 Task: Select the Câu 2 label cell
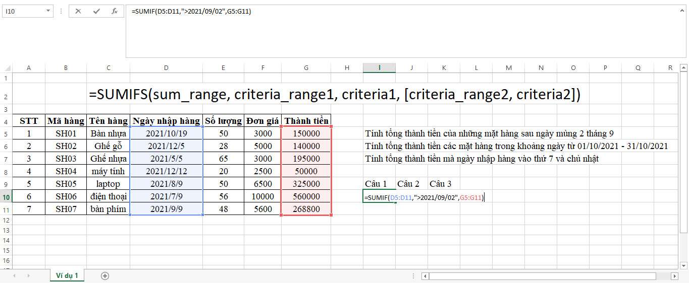(411, 184)
